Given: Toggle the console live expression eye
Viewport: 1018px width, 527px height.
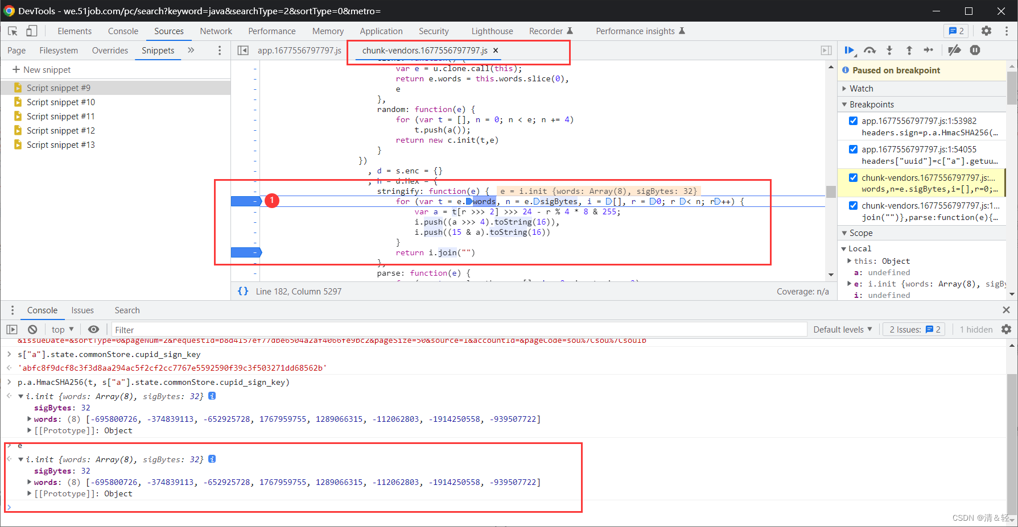Looking at the screenshot, I should (x=93, y=330).
